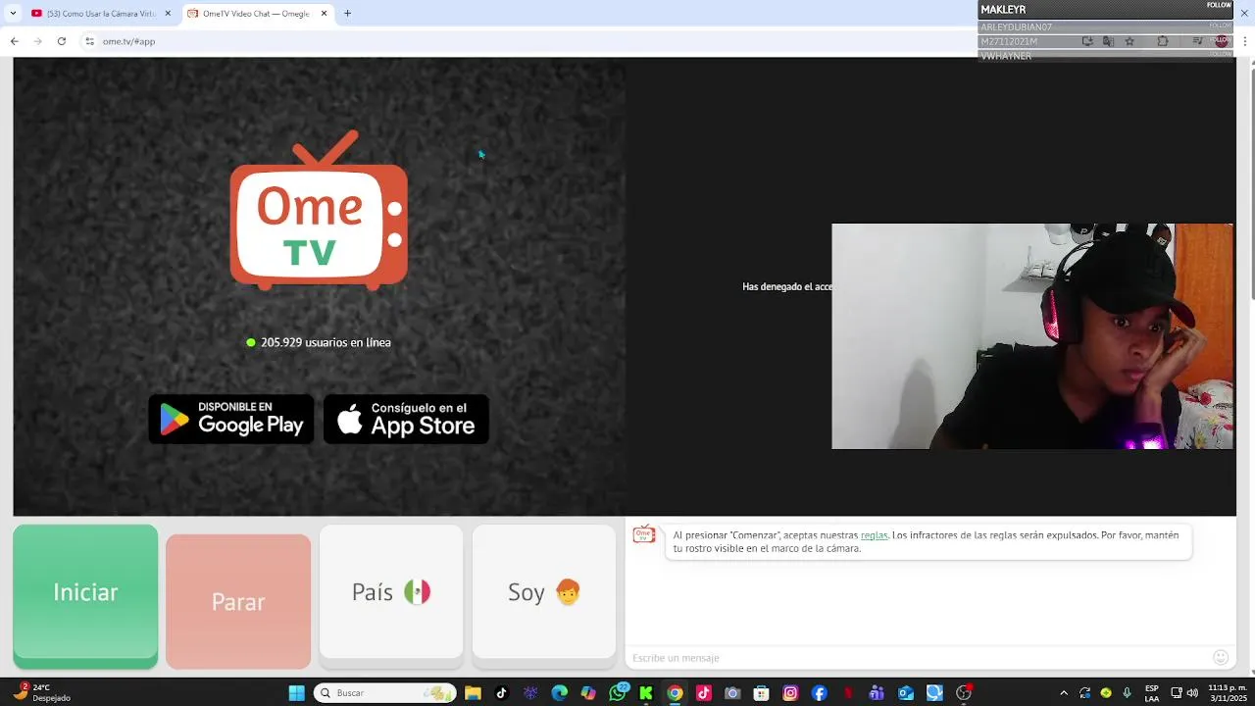
Task: Open WhatsApp from the taskbar
Action: point(618,693)
